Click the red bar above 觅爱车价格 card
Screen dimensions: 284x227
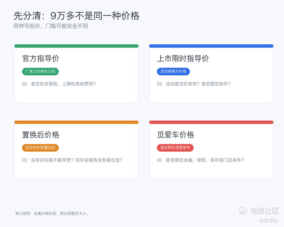coord(211,122)
